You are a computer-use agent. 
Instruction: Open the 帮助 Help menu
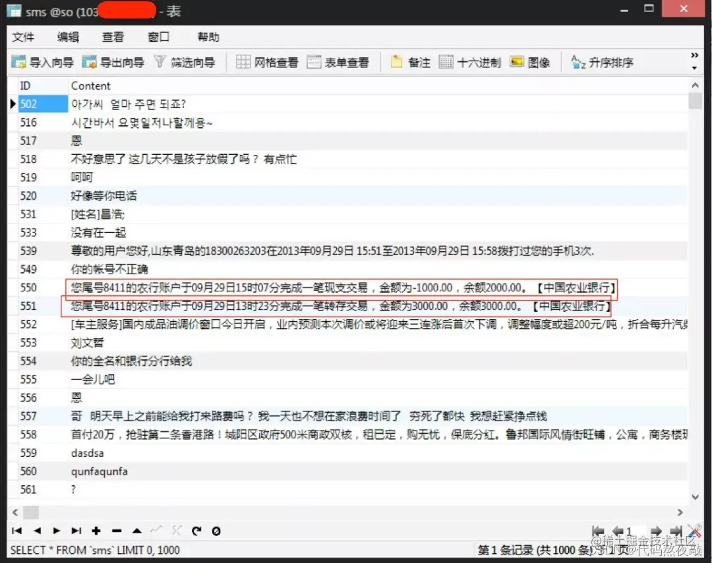208,37
